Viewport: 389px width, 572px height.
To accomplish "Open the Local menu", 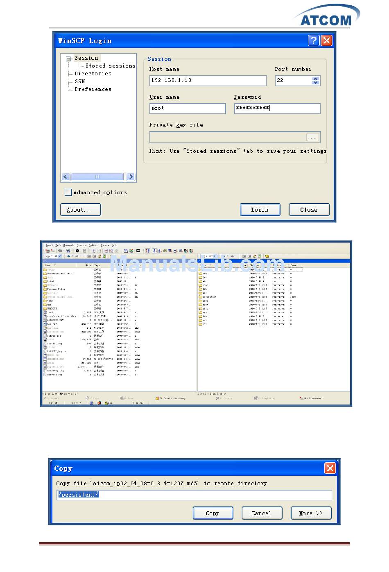I will tap(49, 245).
